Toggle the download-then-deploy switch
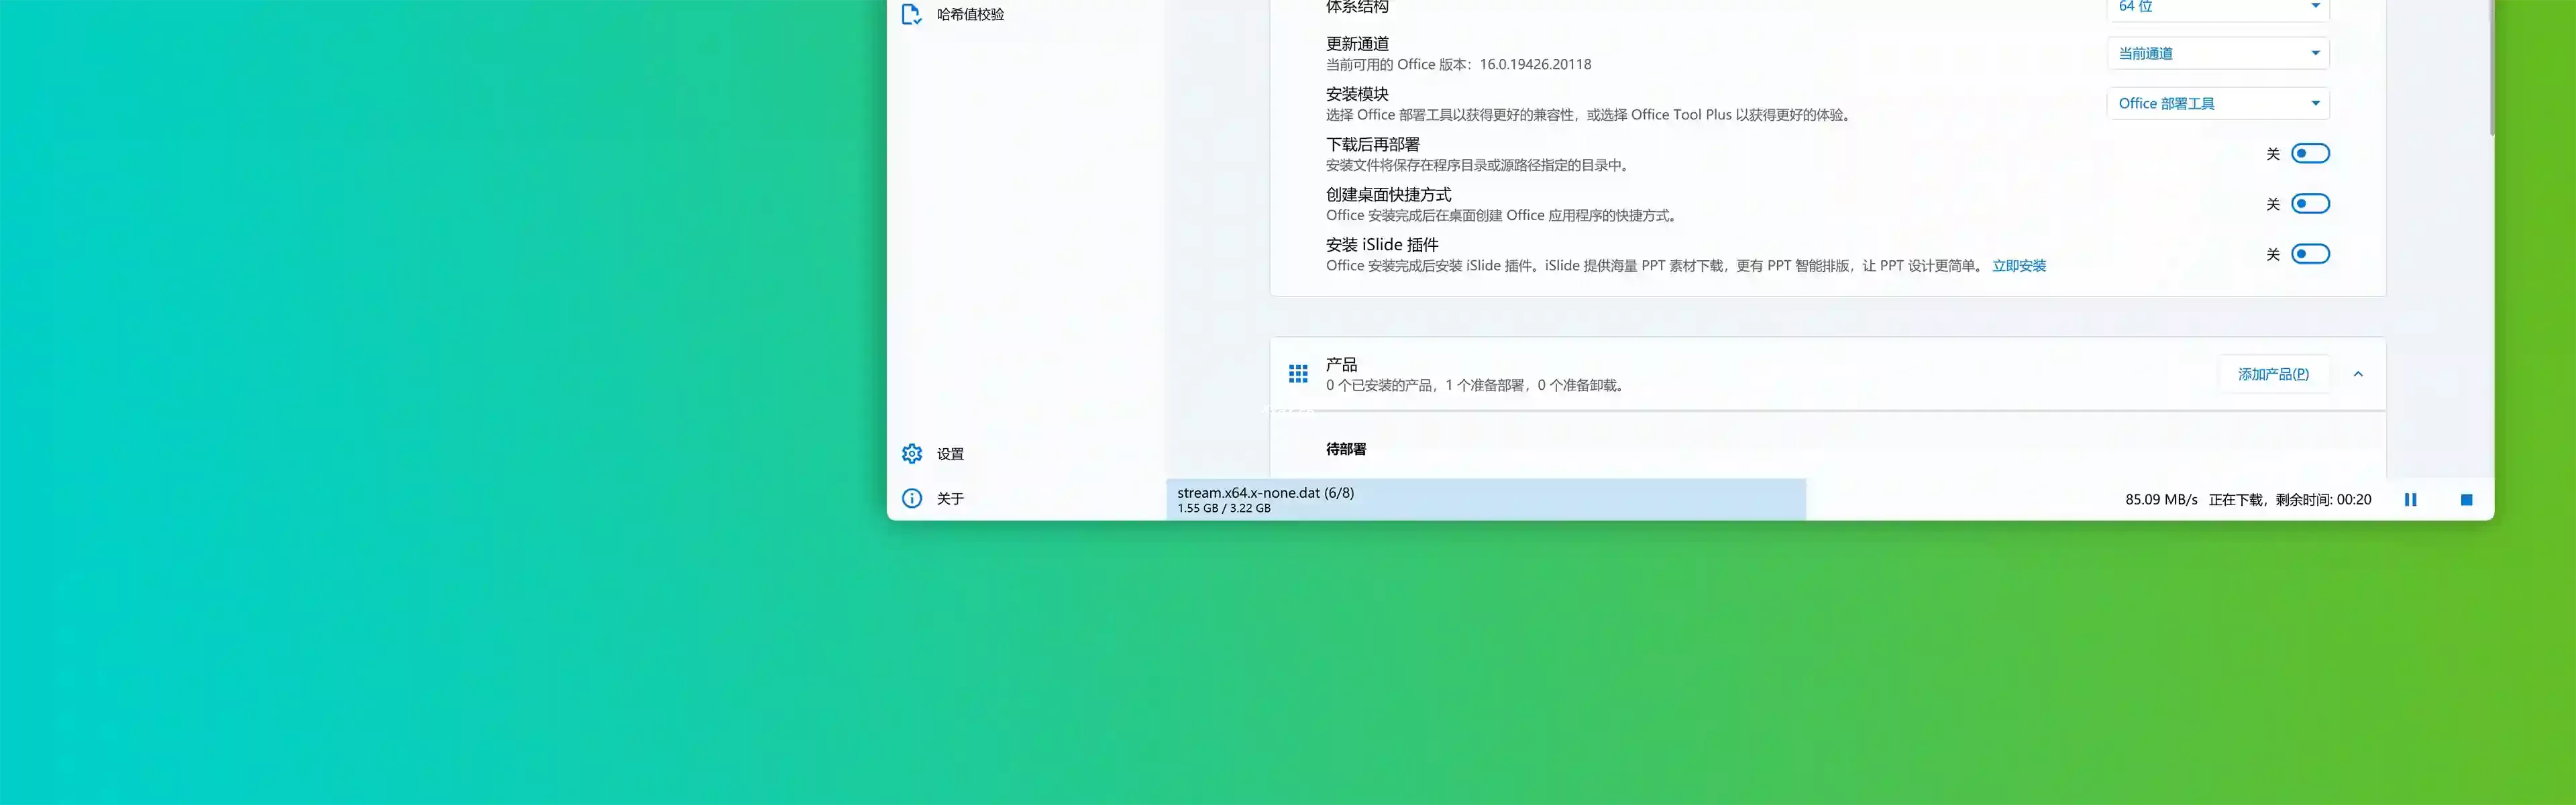2576x805 pixels. [x=2310, y=153]
